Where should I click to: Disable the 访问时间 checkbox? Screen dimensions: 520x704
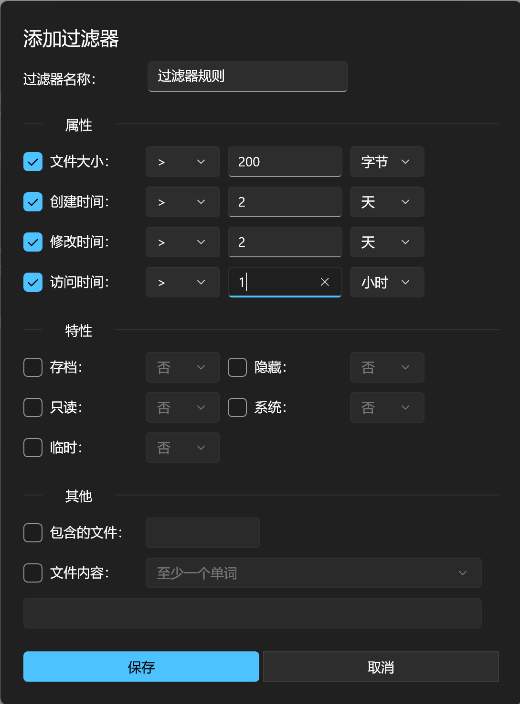click(33, 282)
